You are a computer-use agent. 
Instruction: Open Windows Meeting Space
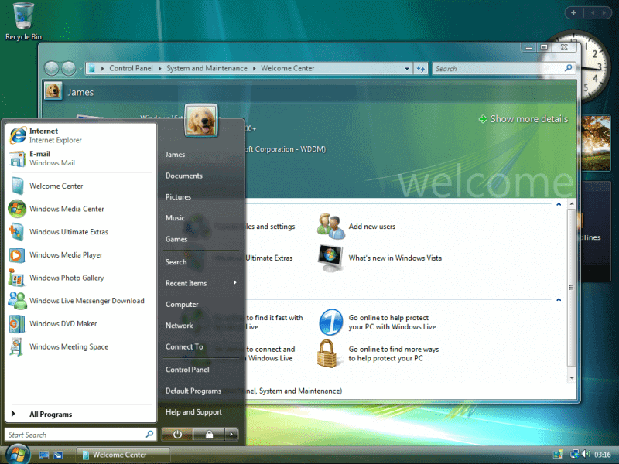[x=81, y=346]
